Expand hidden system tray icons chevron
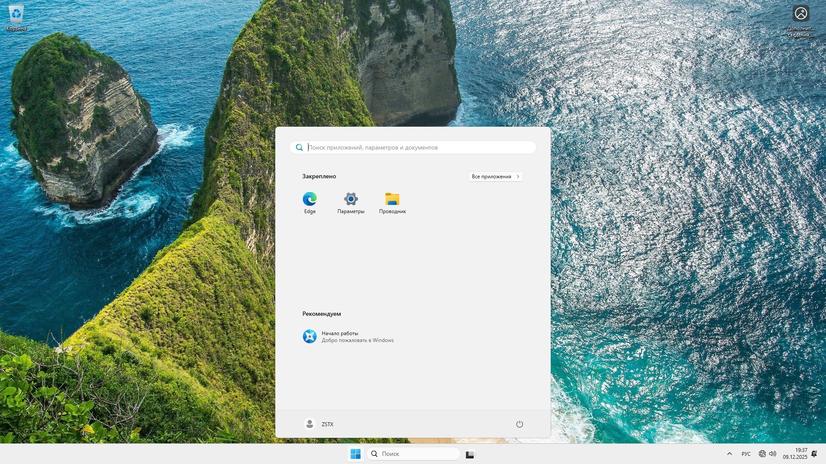The height and width of the screenshot is (464, 826). point(729,454)
